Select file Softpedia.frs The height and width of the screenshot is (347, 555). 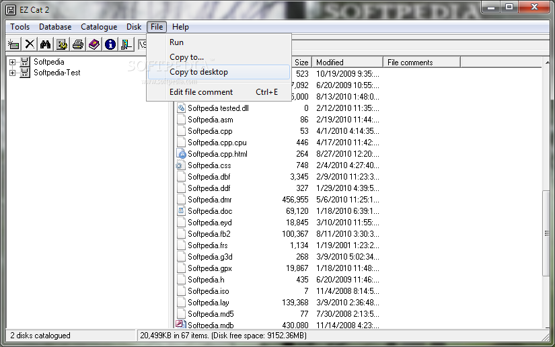pos(207,245)
